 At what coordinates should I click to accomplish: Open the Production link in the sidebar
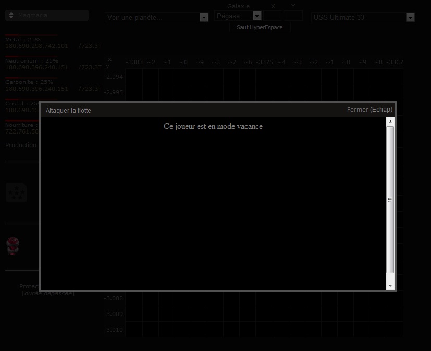(x=21, y=145)
